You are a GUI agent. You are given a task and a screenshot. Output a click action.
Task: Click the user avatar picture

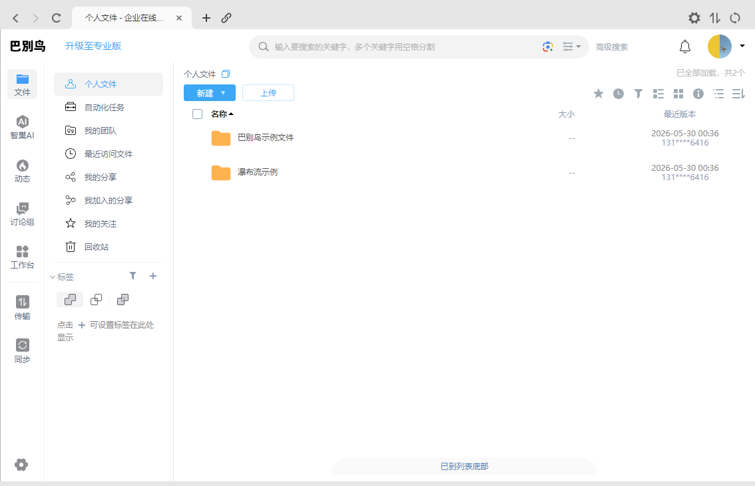tap(719, 47)
